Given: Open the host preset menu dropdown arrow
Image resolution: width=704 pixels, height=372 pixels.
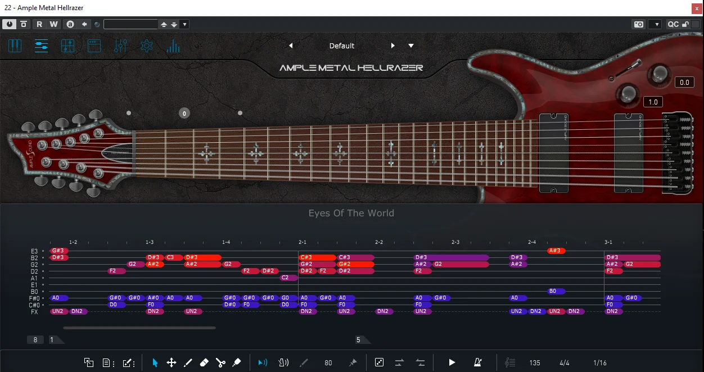Looking at the screenshot, I should pos(185,24).
